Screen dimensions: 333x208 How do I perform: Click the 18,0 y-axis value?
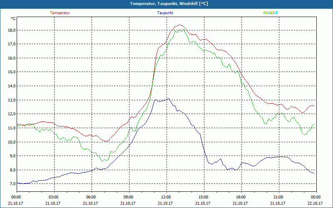(x=12, y=30)
